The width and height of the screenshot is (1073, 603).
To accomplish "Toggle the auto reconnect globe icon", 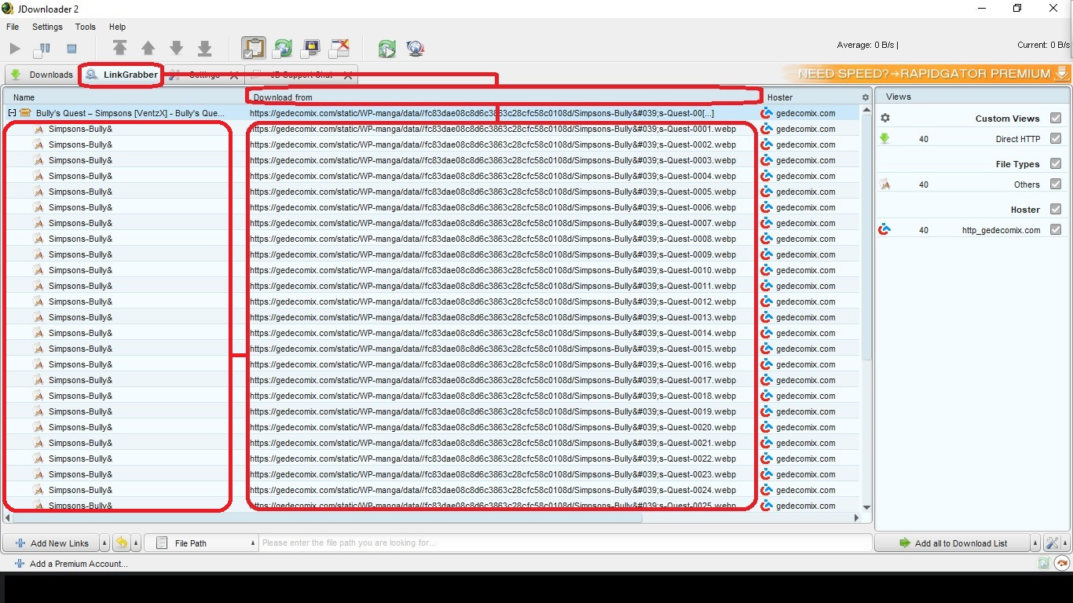I will (283, 49).
